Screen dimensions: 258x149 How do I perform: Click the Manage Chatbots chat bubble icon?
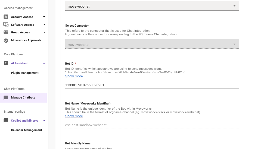point(6,98)
